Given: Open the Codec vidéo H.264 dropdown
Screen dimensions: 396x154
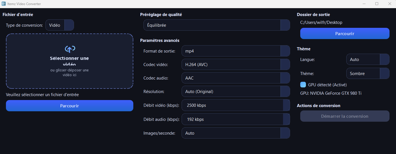Looking at the screenshot, I should point(236,65).
